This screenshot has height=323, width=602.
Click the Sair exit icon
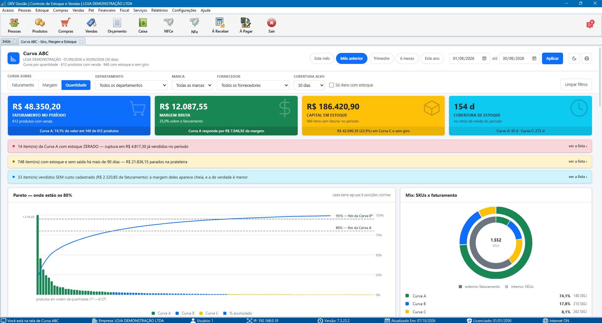click(x=272, y=23)
